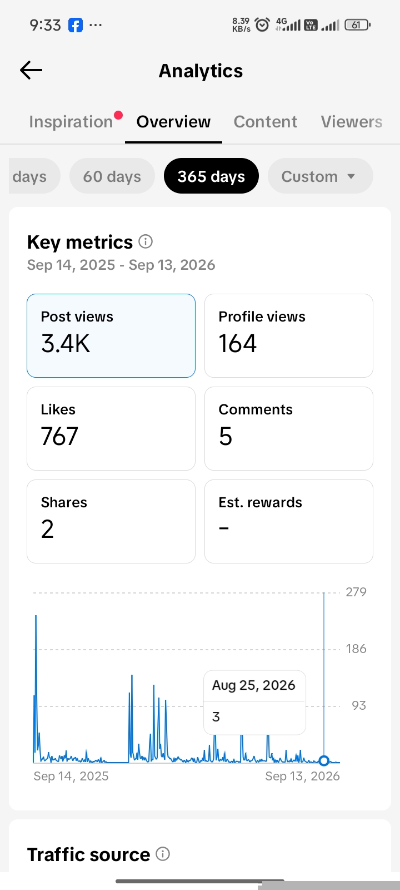The image size is (400, 890).
Task: Open Traffic source info icon
Action: pos(163,854)
